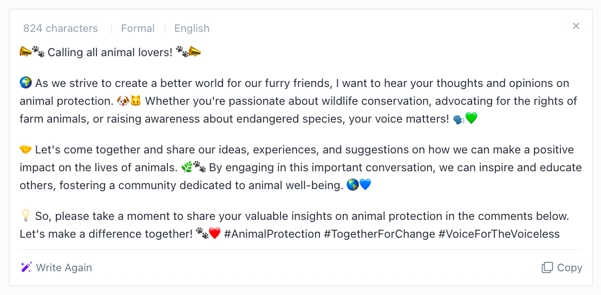This screenshot has width=601, height=295.
Task: Click the green heart emoji
Action: pos(472,119)
